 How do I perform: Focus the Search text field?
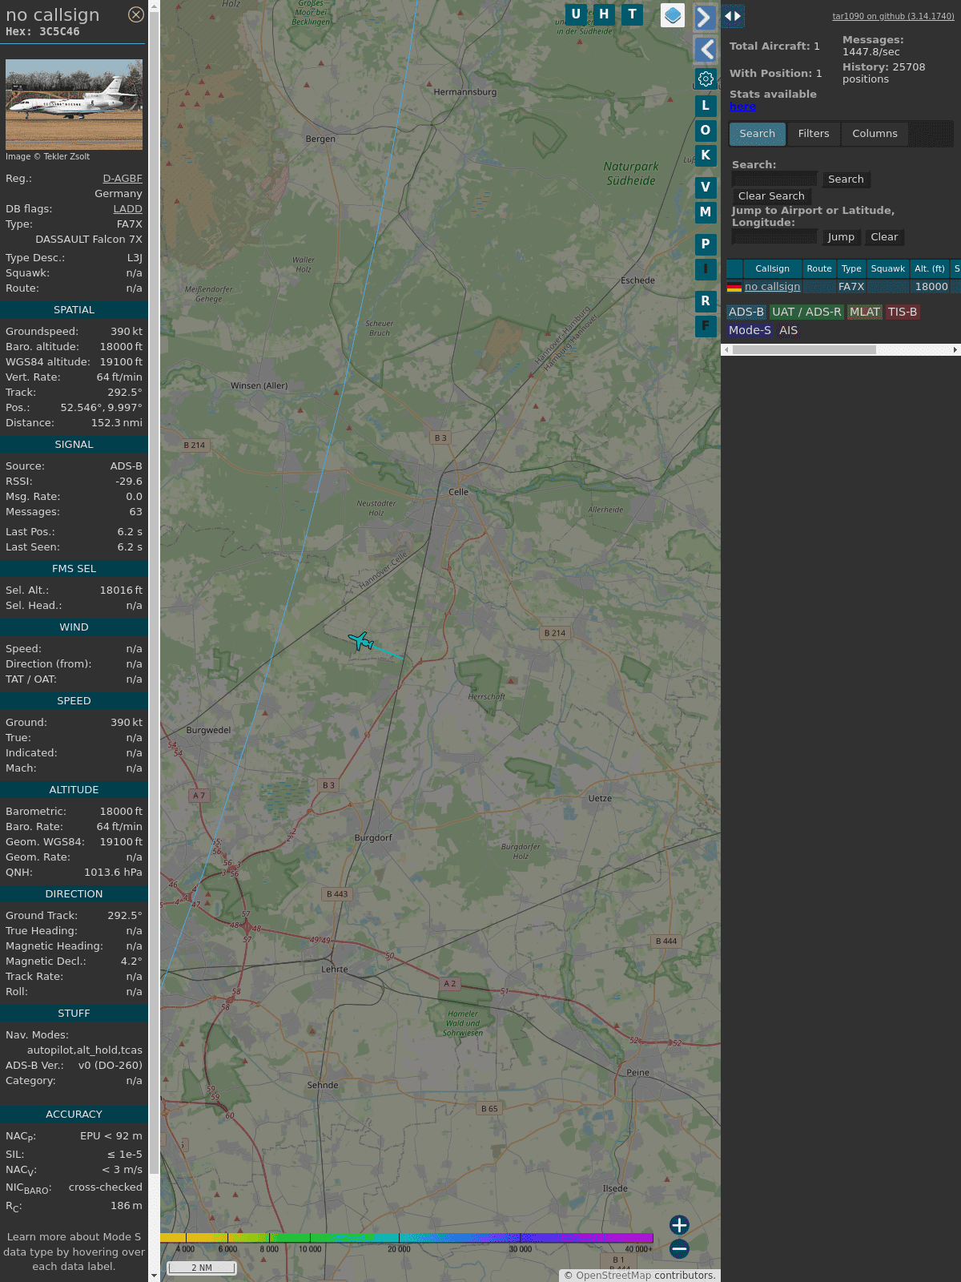click(x=774, y=179)
